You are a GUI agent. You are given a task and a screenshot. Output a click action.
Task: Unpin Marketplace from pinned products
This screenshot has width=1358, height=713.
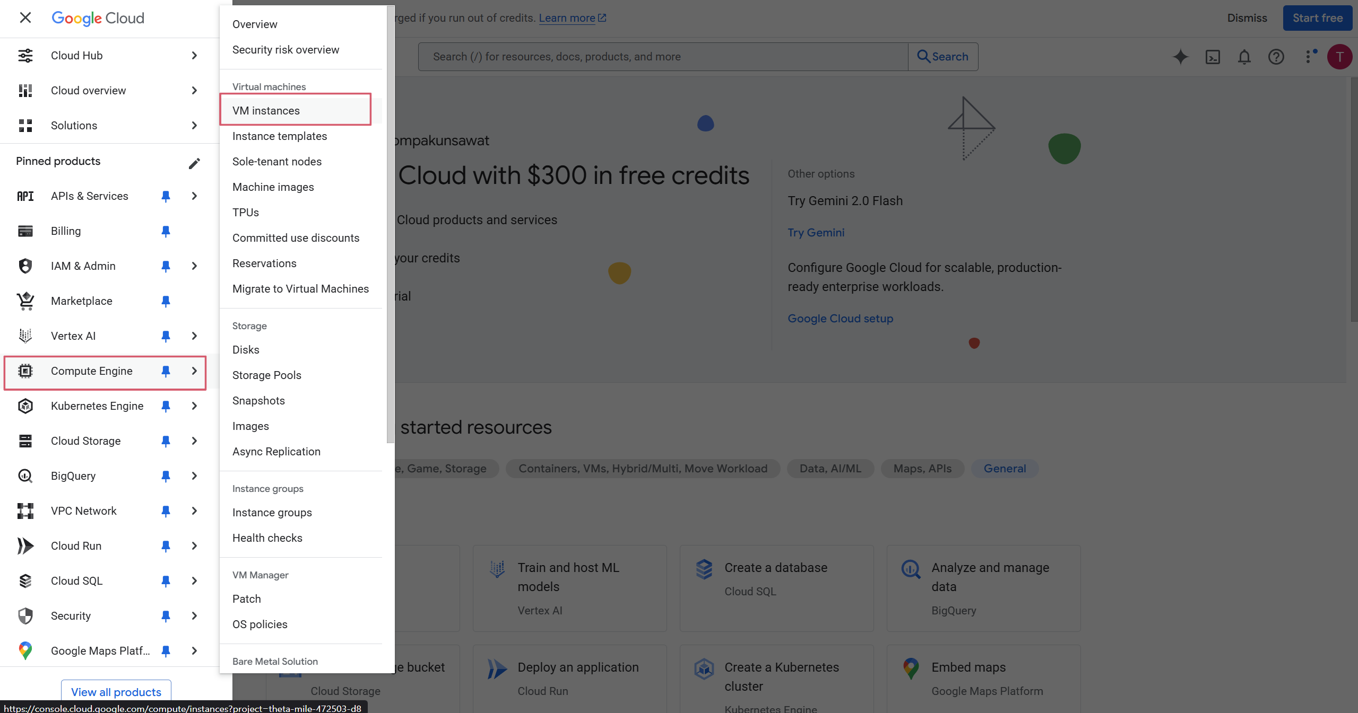[x=166, y=301]
